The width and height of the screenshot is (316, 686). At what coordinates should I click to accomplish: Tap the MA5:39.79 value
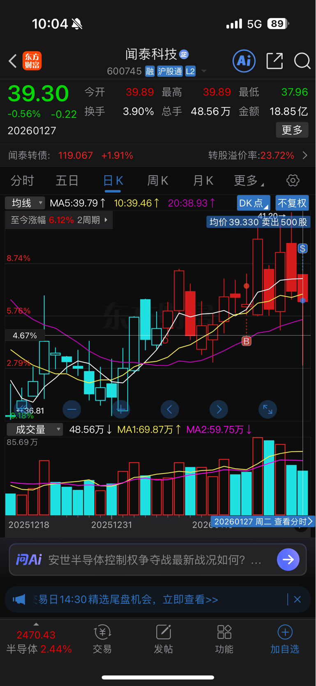pyautogui.click(x=78, y=203)
